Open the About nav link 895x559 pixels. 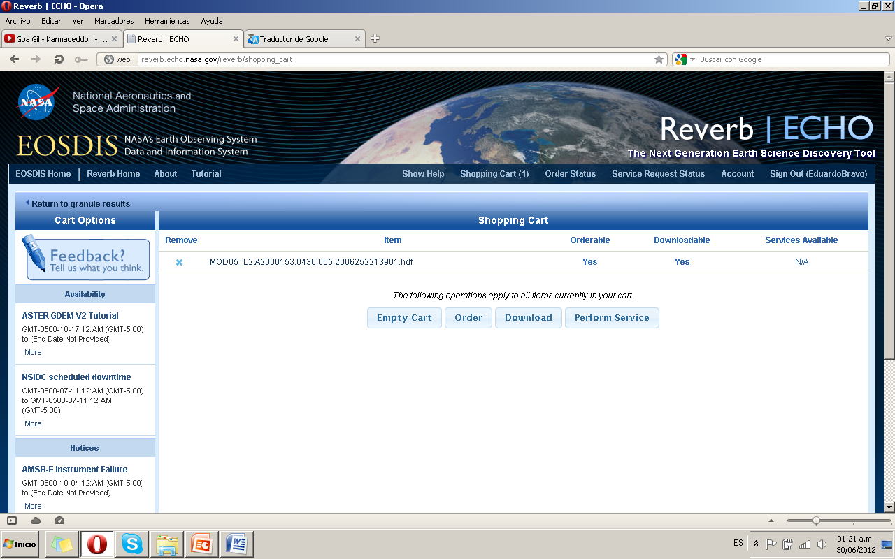pyautogui.click(x=166, y=174)
